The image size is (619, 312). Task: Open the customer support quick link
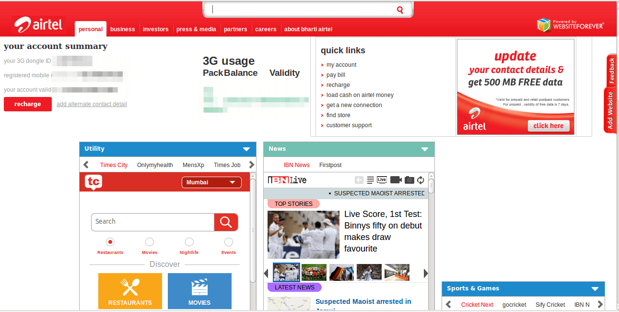point(349,125)
